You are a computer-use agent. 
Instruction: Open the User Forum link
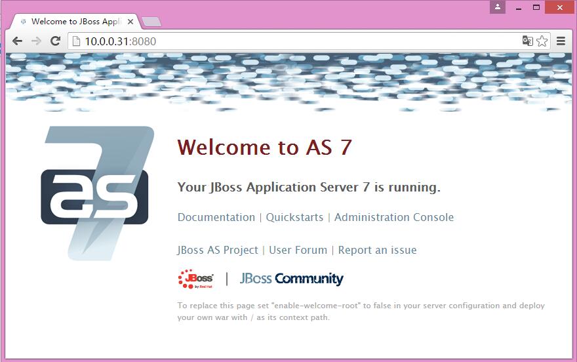[x=298, y=250]
